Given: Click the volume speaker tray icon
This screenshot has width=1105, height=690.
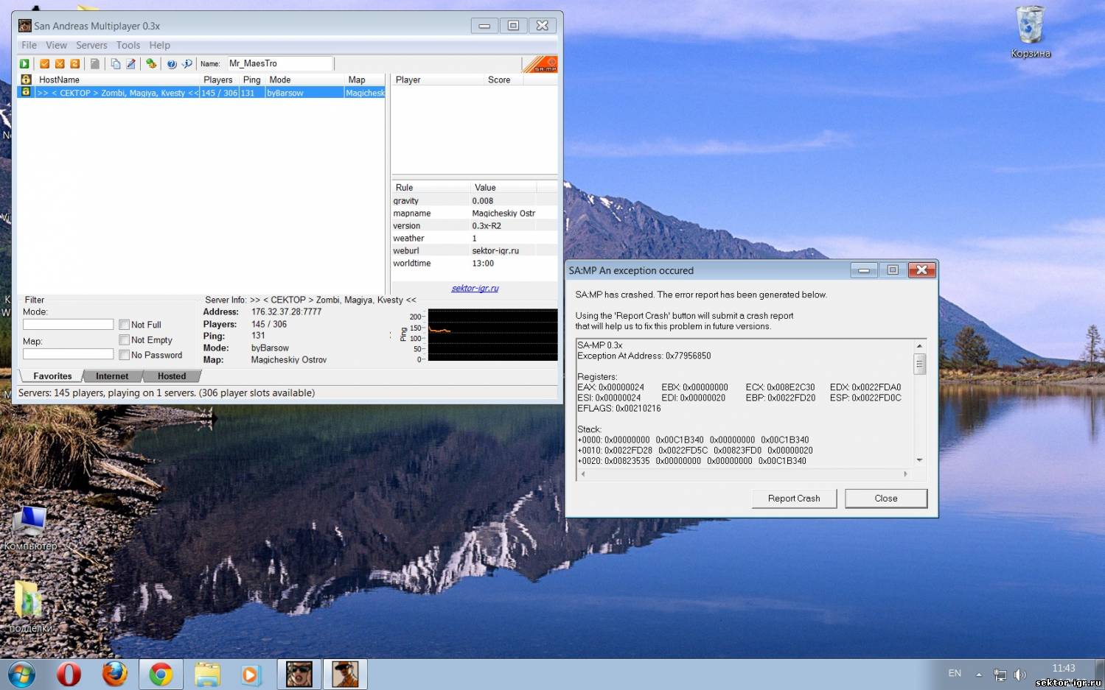Looking at the screenshot, I should (1020, 674).
